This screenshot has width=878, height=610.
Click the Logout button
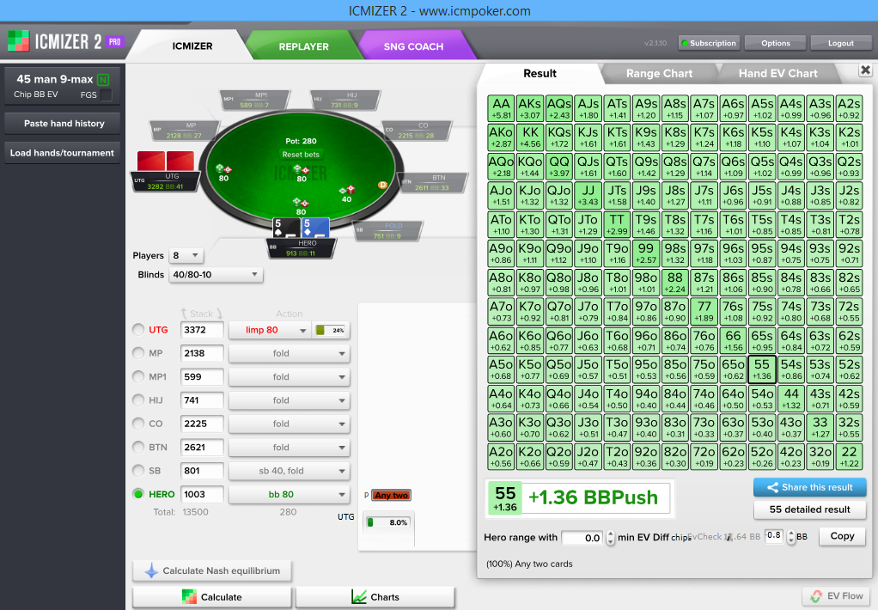[x=841, y=43]
